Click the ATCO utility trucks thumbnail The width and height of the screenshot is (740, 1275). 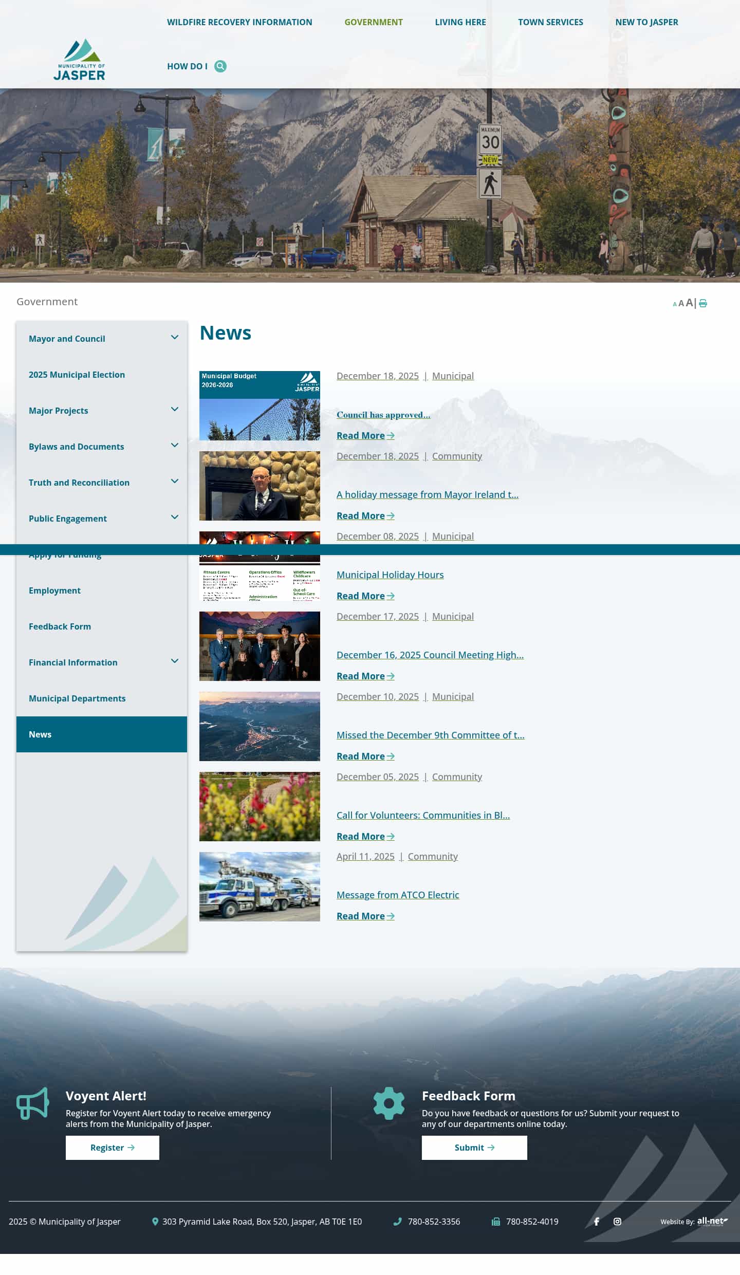click(260, 886)
